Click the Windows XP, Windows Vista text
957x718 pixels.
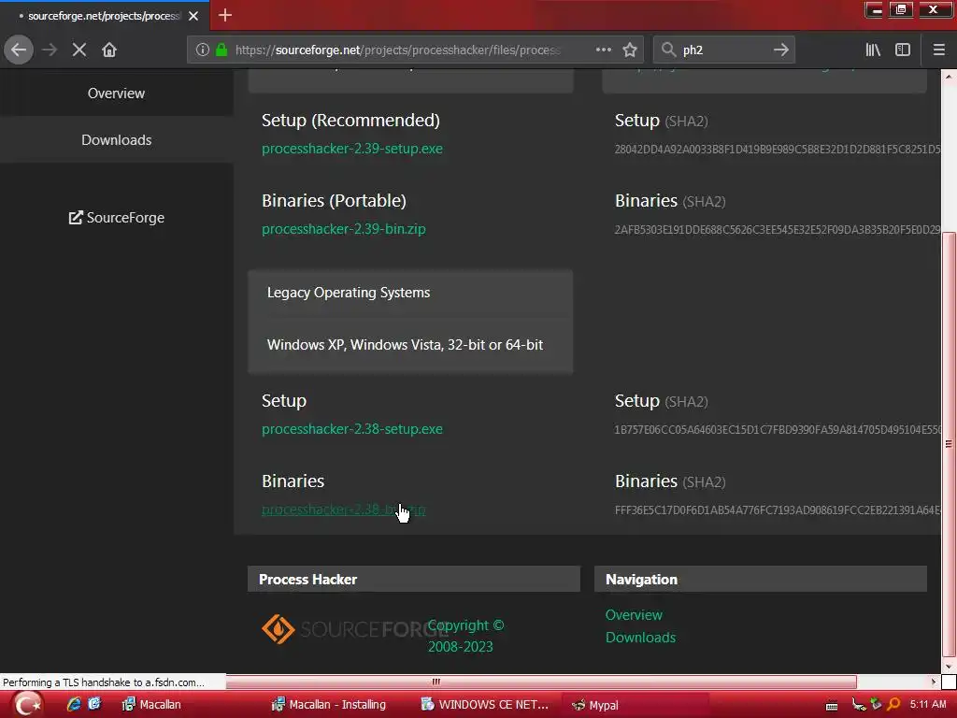point(406,345)
